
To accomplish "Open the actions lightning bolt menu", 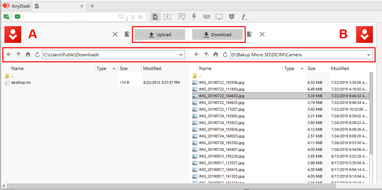I will [194, 16].
